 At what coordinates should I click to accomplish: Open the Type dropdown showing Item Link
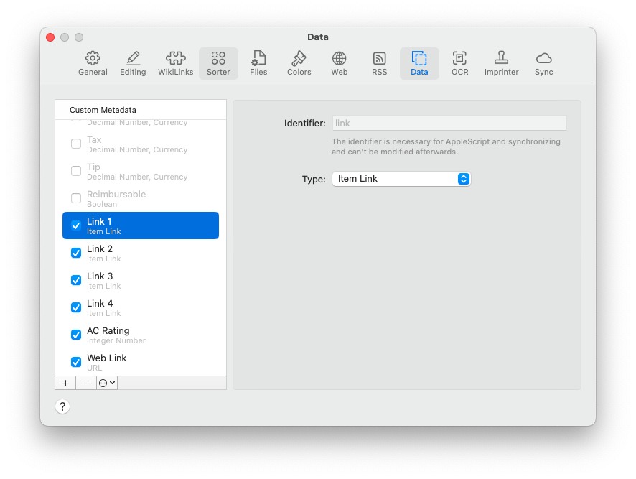[x=401, y=179]
